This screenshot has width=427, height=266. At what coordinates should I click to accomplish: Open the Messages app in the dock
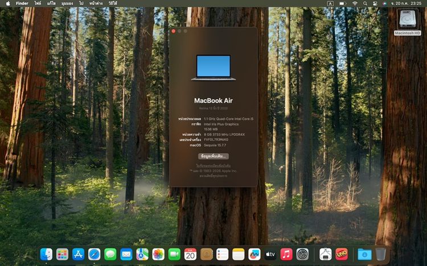(x=110, y=254)
